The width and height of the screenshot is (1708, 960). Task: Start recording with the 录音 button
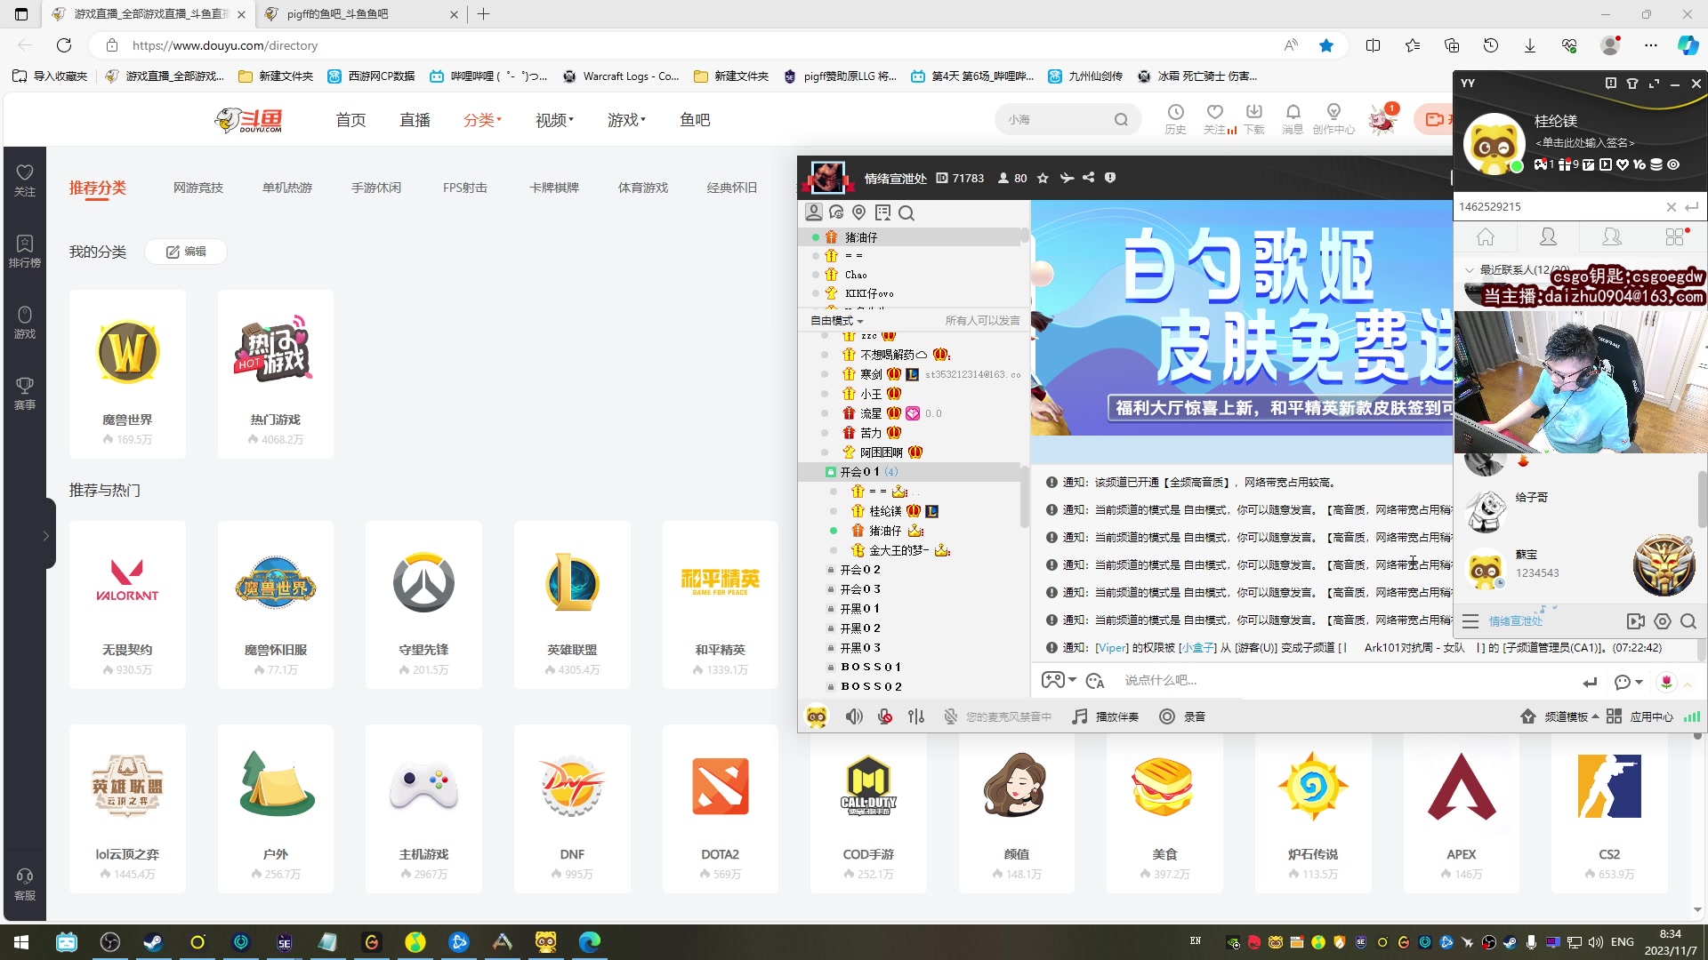[x=1182, y=716]
